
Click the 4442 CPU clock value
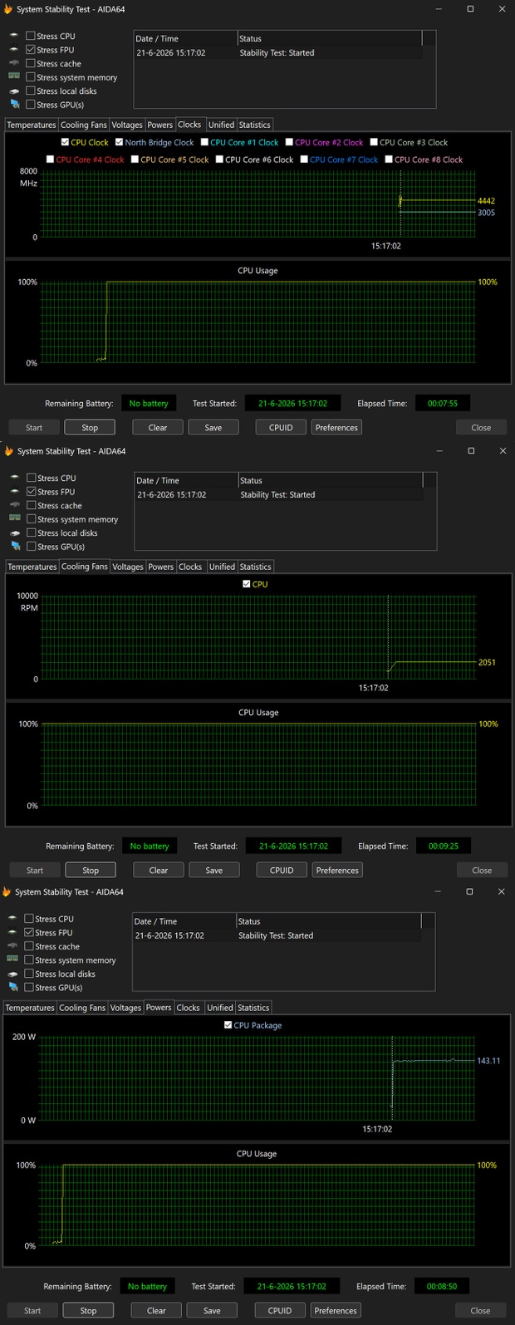point(486,201)
